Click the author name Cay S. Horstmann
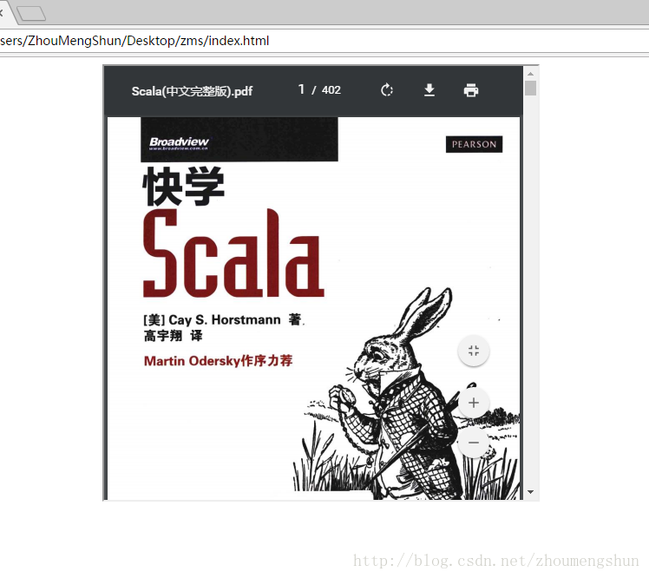The image size is (649, 578). coord(225,319)
